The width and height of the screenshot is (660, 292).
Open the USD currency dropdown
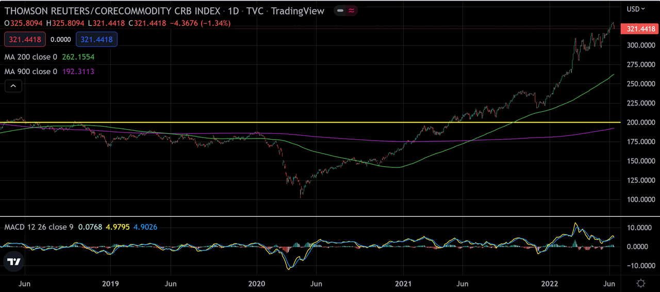(x=636, y=9)
